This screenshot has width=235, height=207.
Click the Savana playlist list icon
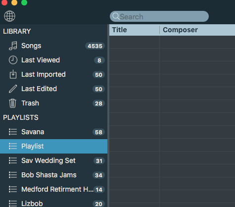(13, 132)
